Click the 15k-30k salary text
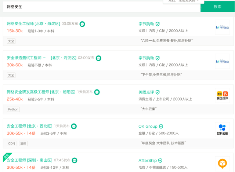This screenshot has height=172, width=235. click(15, 31)
